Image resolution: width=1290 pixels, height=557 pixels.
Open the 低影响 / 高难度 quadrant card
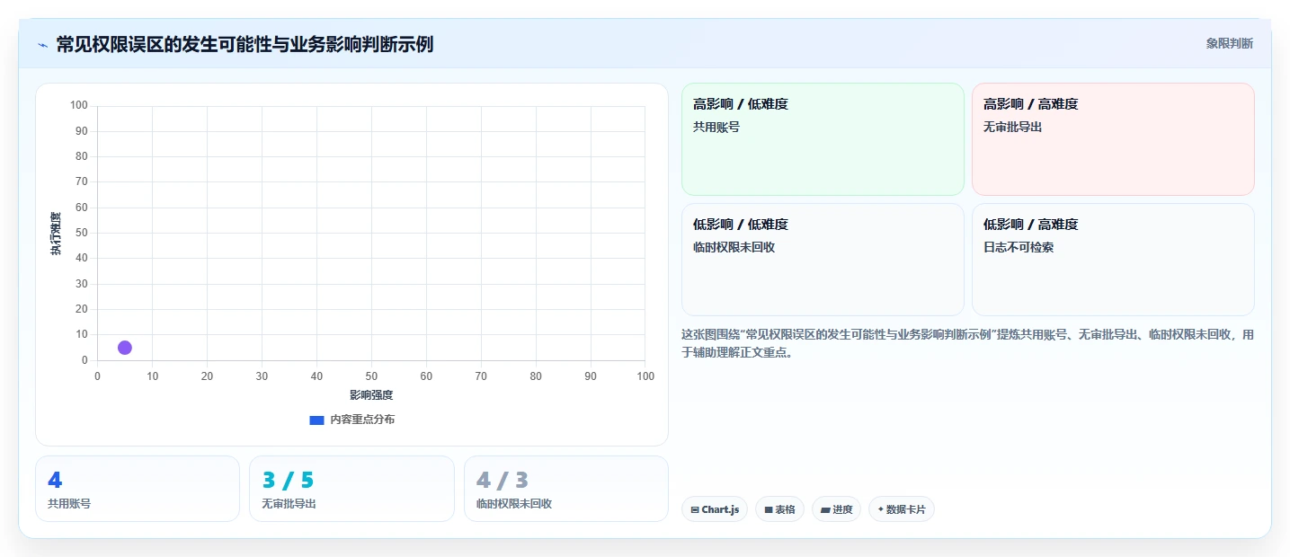click(1113, 260)
